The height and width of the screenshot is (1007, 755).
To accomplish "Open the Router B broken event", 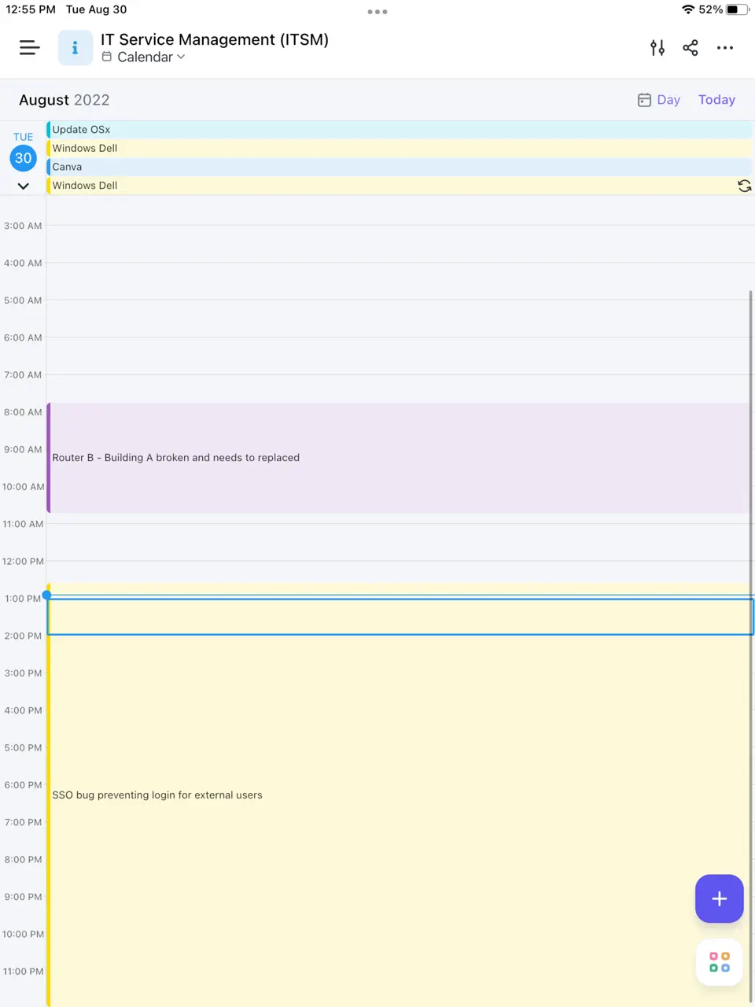I will tap(393, 458).
